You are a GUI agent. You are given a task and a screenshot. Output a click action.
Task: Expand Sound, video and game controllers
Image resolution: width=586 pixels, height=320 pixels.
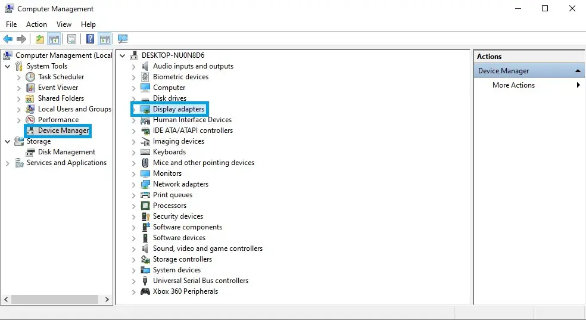pos(134,249)
